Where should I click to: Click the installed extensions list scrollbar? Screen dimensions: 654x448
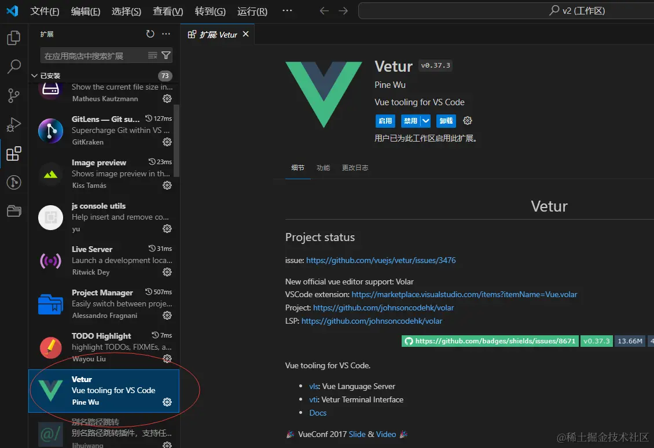(x=177, y=141)
